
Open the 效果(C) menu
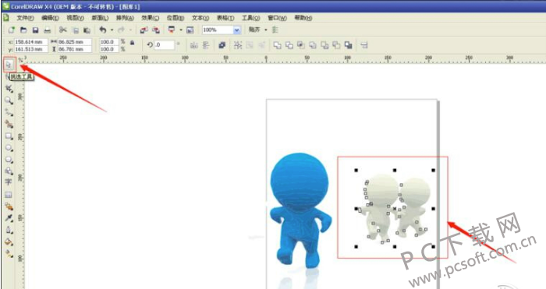tap(150, 18)
